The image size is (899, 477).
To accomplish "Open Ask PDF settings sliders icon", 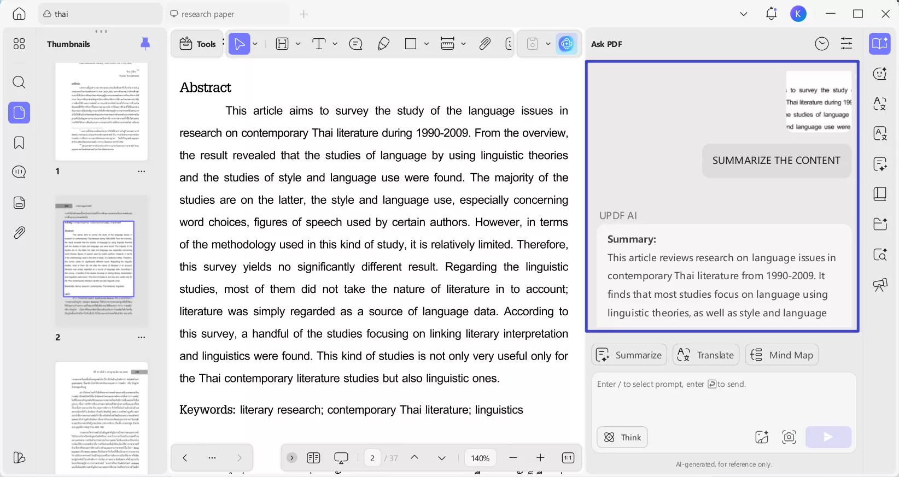I will tap(847, 44).
